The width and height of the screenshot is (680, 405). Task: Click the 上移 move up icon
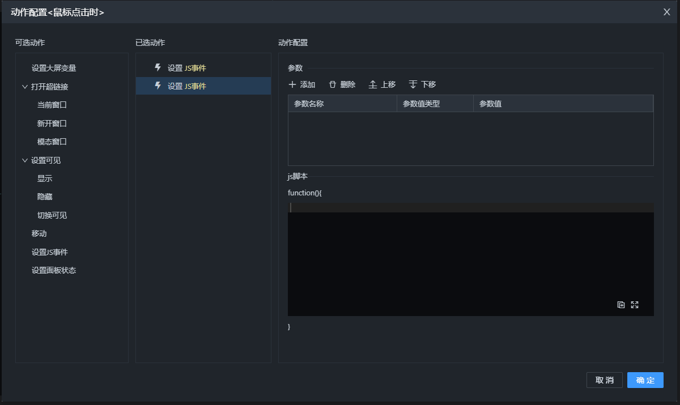373,84
